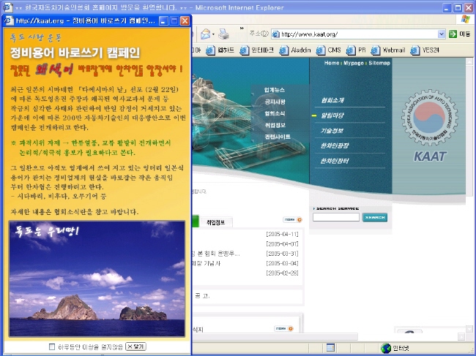Open the Sitemap link

pos(379,64)
